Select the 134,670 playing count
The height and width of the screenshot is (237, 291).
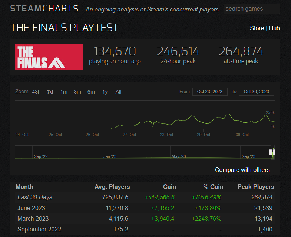(x=115, y=51)
